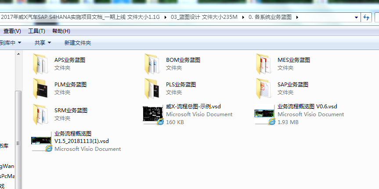Select 业务流程概览图 V1.5_20181113(1).vsd thumbnail
This screenshot has width=379, height=189.
(42, 141)
